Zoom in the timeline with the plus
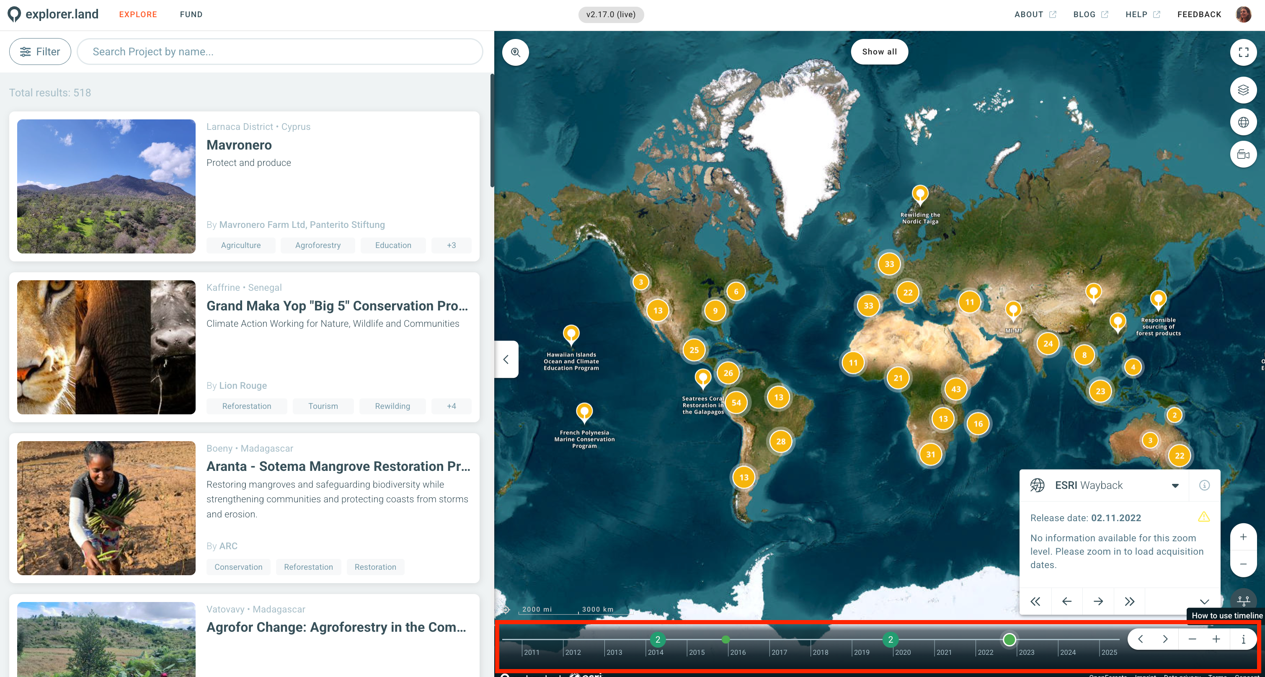This screenshot has width=1265, height=677. (x=1216, y=639)
